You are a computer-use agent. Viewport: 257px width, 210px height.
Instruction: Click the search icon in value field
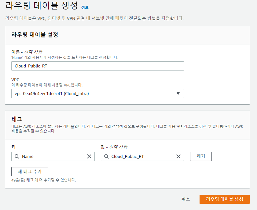[x=106, y=156]
